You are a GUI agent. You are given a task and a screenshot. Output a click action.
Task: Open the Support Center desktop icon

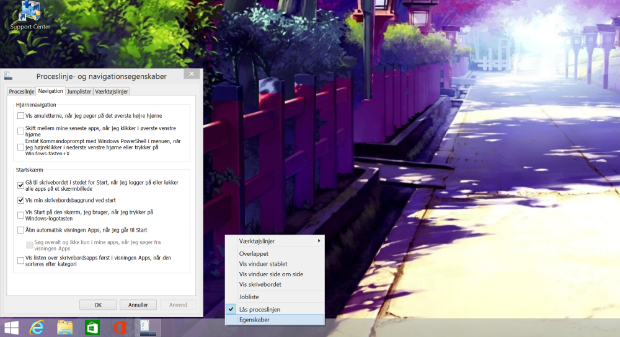(x=30, y=15)
